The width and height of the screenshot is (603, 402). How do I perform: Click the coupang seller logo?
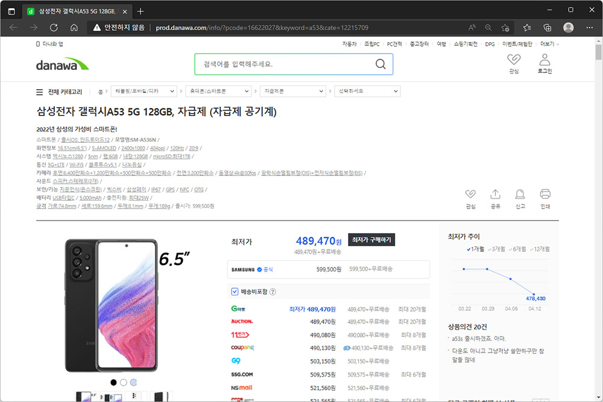click(x=242, y=347)
